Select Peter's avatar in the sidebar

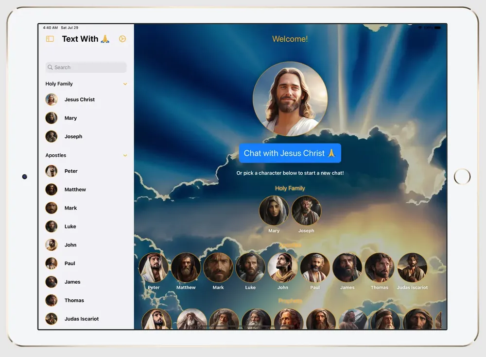pyautogui.click(x=51, y=171)
